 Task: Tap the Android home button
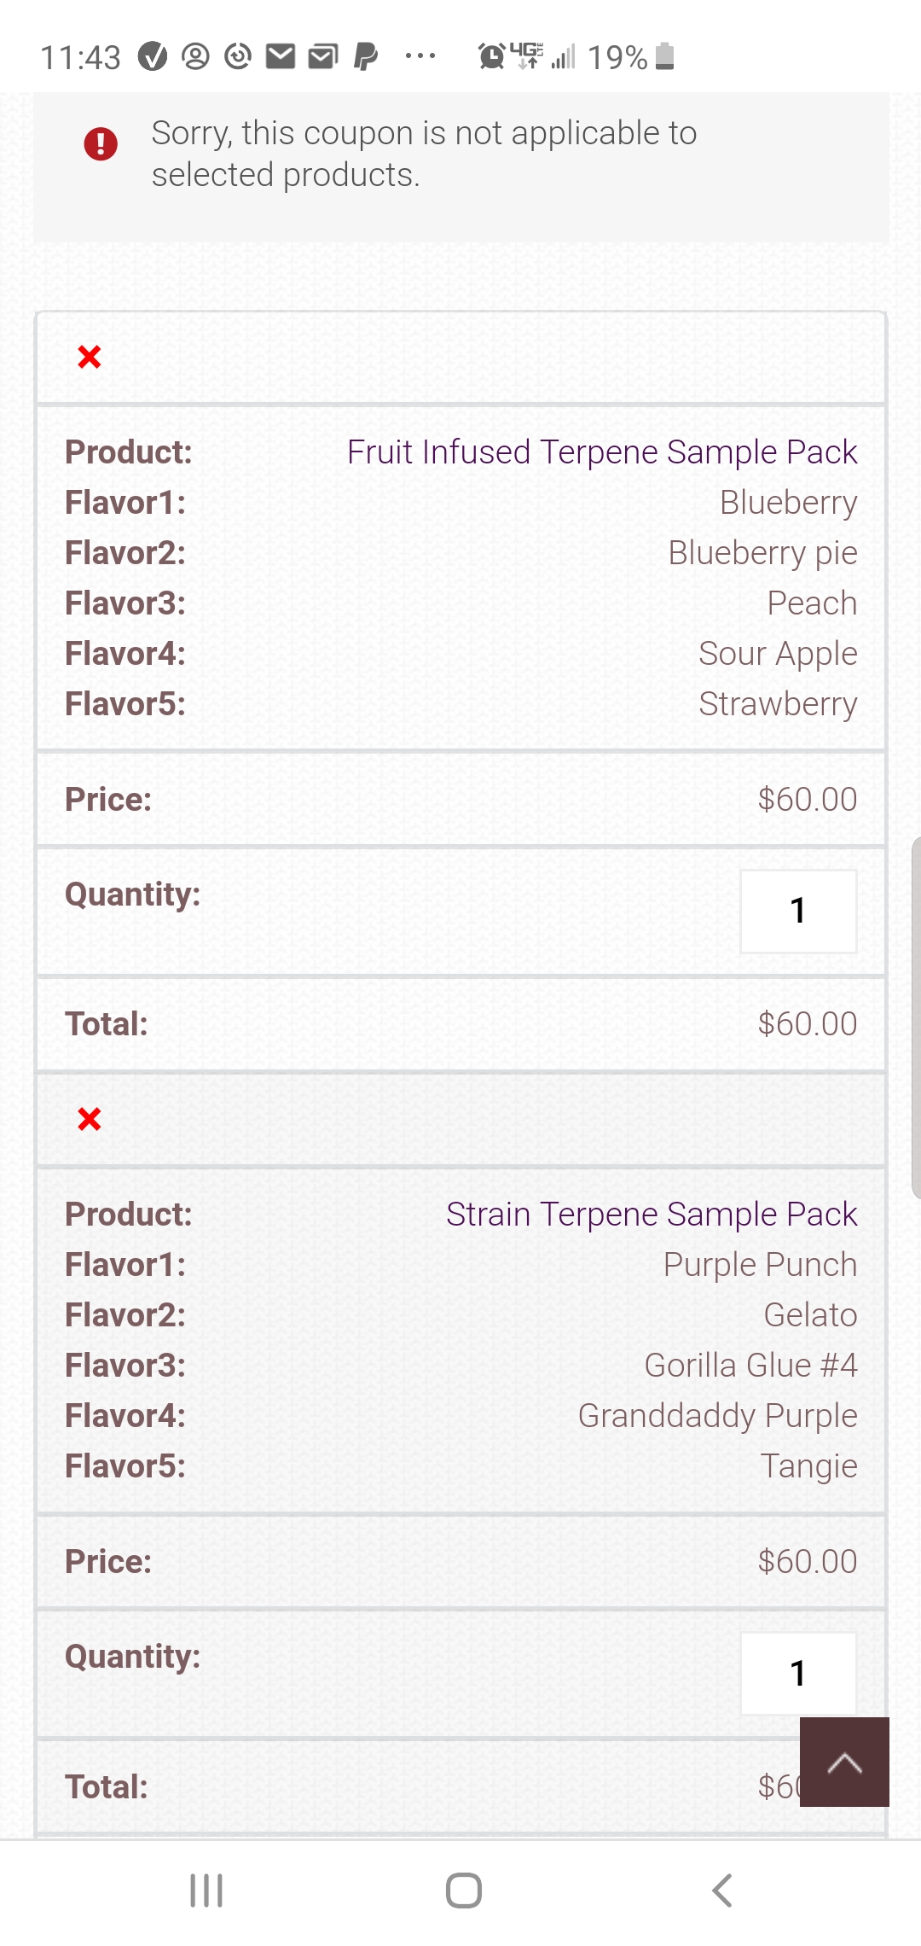464,1891
